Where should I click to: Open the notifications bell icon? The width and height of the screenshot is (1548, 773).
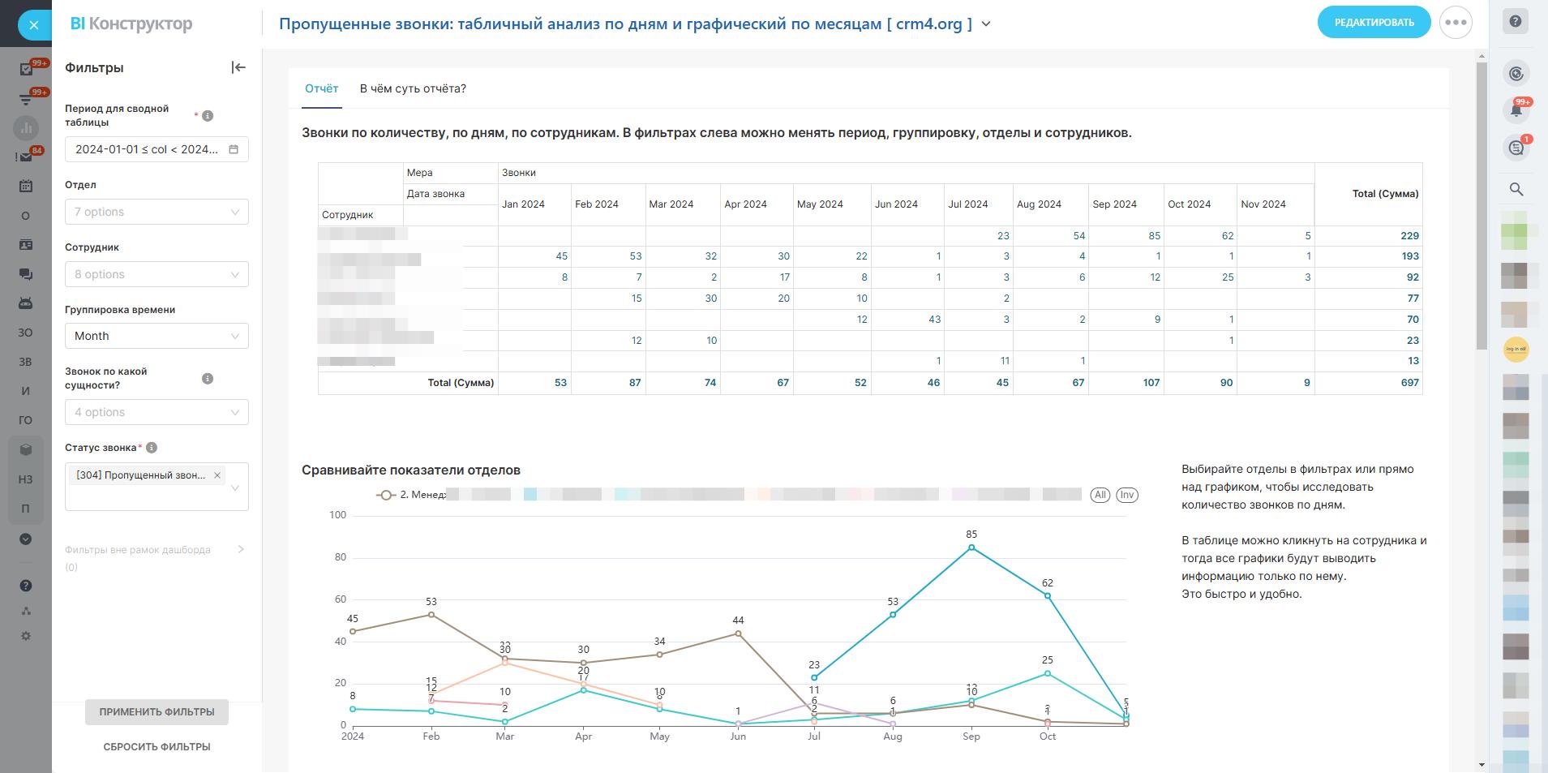coord(1516,110)
